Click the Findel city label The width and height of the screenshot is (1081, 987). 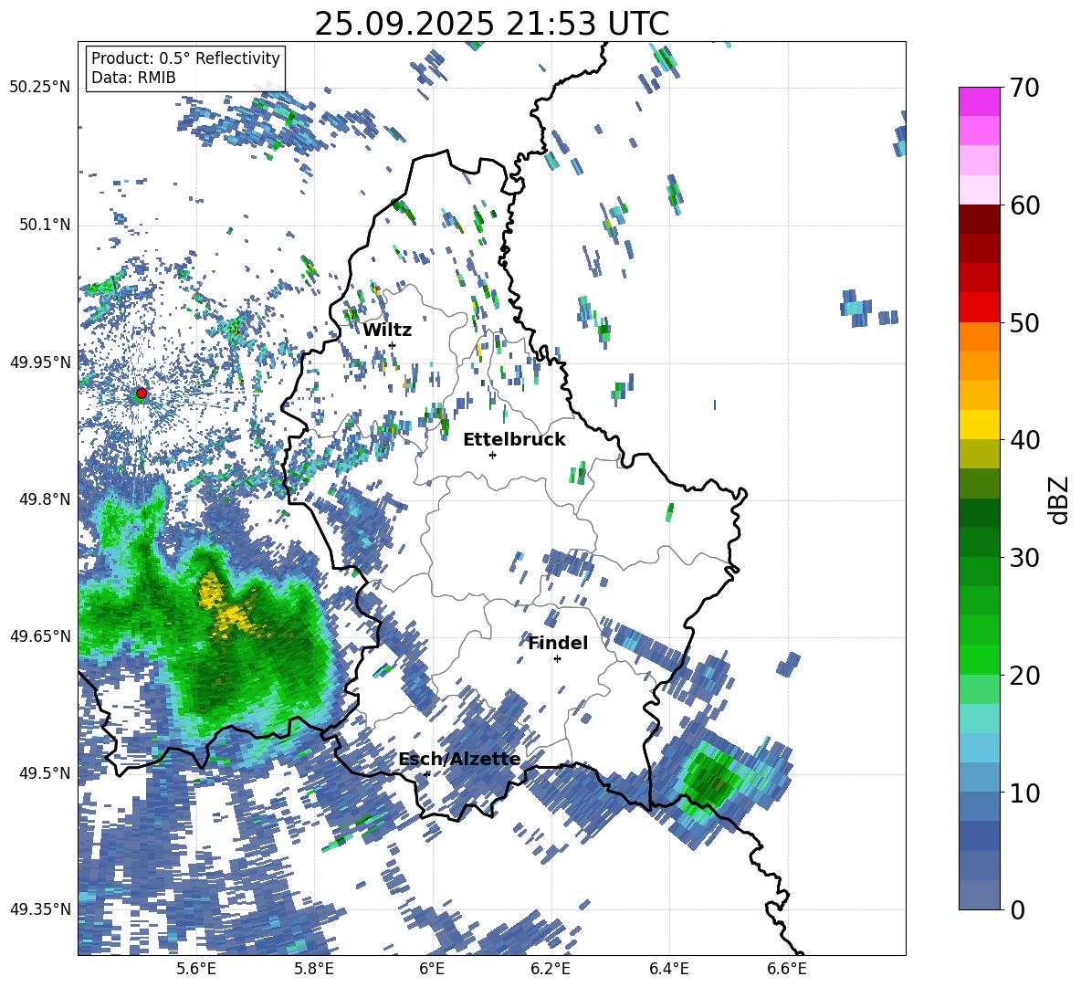point(558,643)
